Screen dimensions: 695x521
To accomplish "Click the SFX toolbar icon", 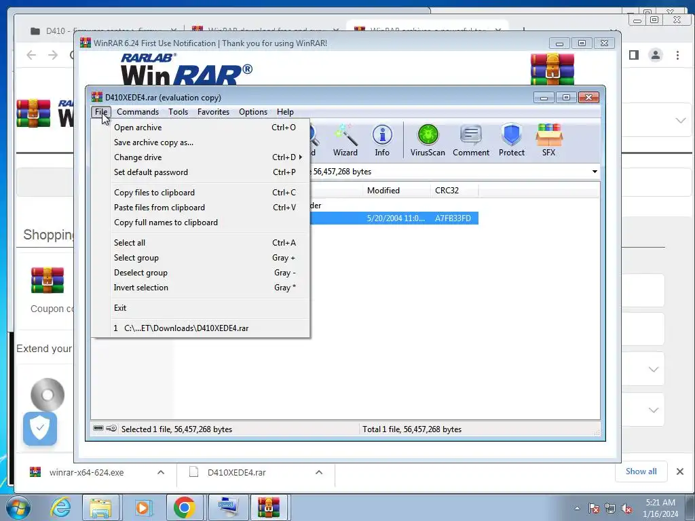I will point(548,140).
